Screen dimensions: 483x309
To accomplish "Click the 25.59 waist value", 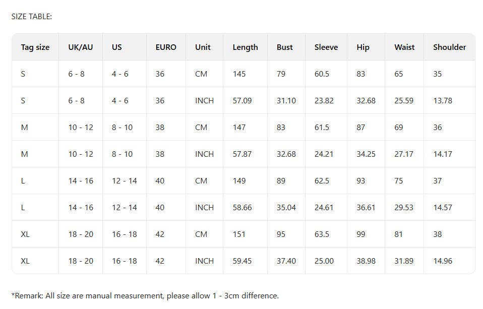I will point(404,101).
